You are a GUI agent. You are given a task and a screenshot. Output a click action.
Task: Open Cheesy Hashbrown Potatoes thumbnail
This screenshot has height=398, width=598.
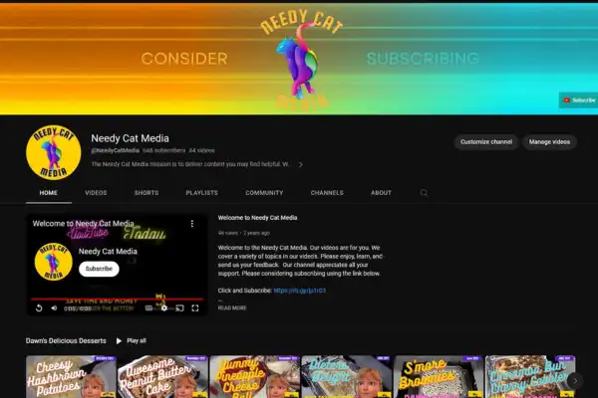tap(71, 377)
